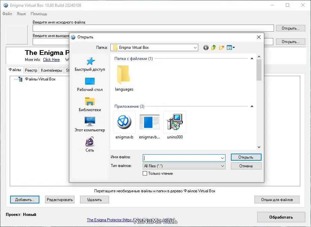Click the Открыть button in the dialog
Viewport: 311px width, 227px height.
tap(246, 157)
